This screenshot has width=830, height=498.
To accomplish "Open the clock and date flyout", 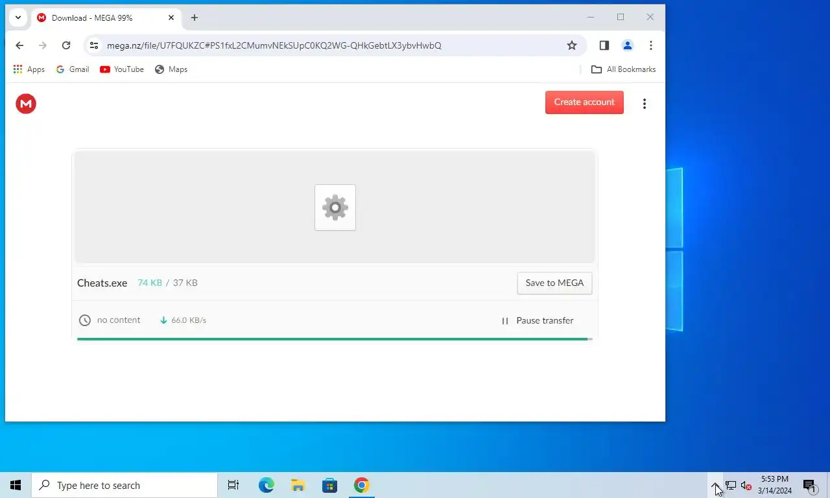I will coord(775,485).
